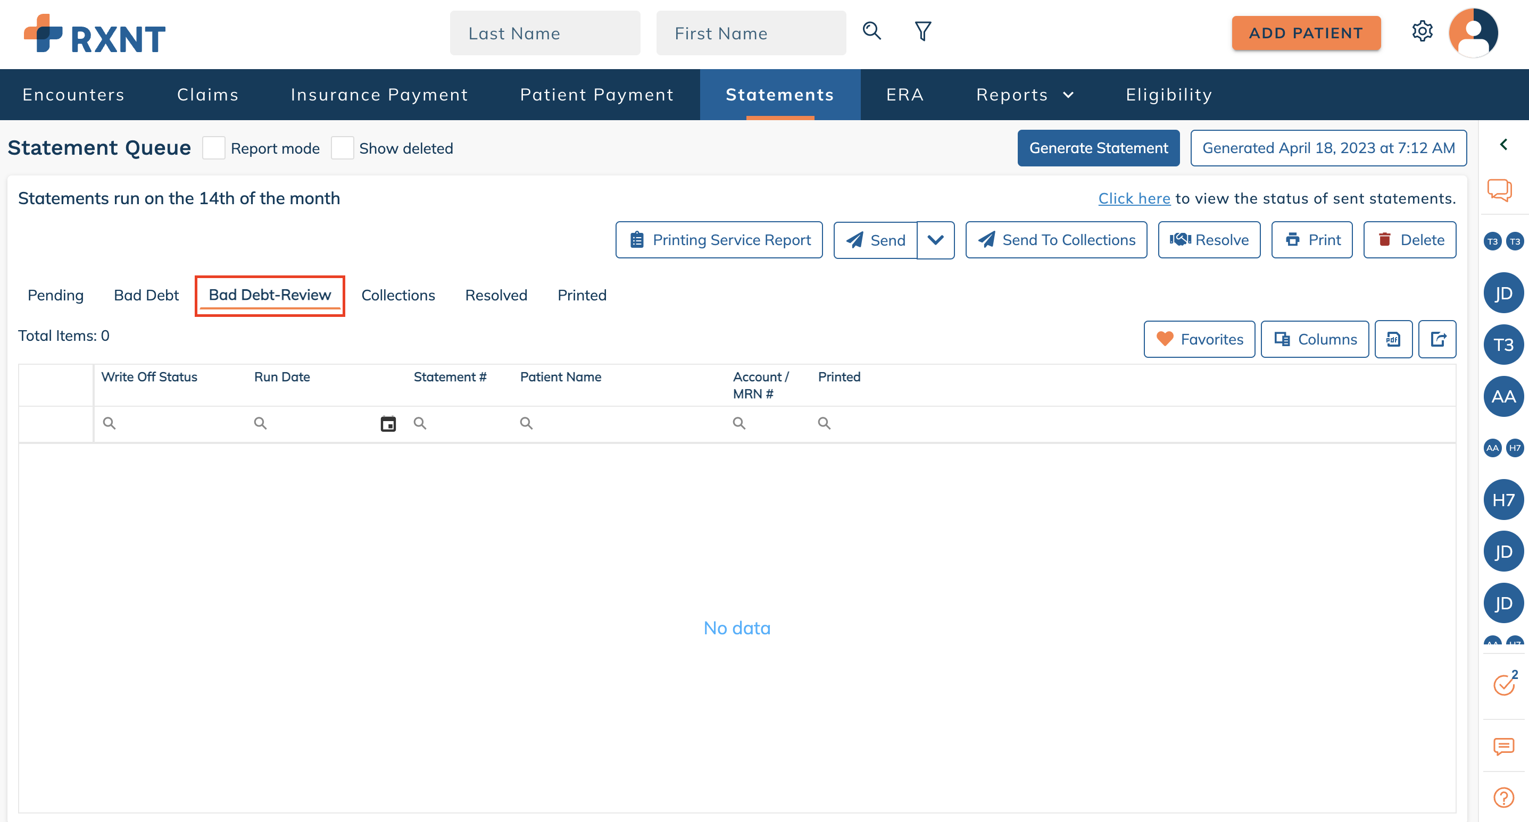Click the Account / MRN # filter search icon
Screen dimensions: 1529x822
coord(739,423)
